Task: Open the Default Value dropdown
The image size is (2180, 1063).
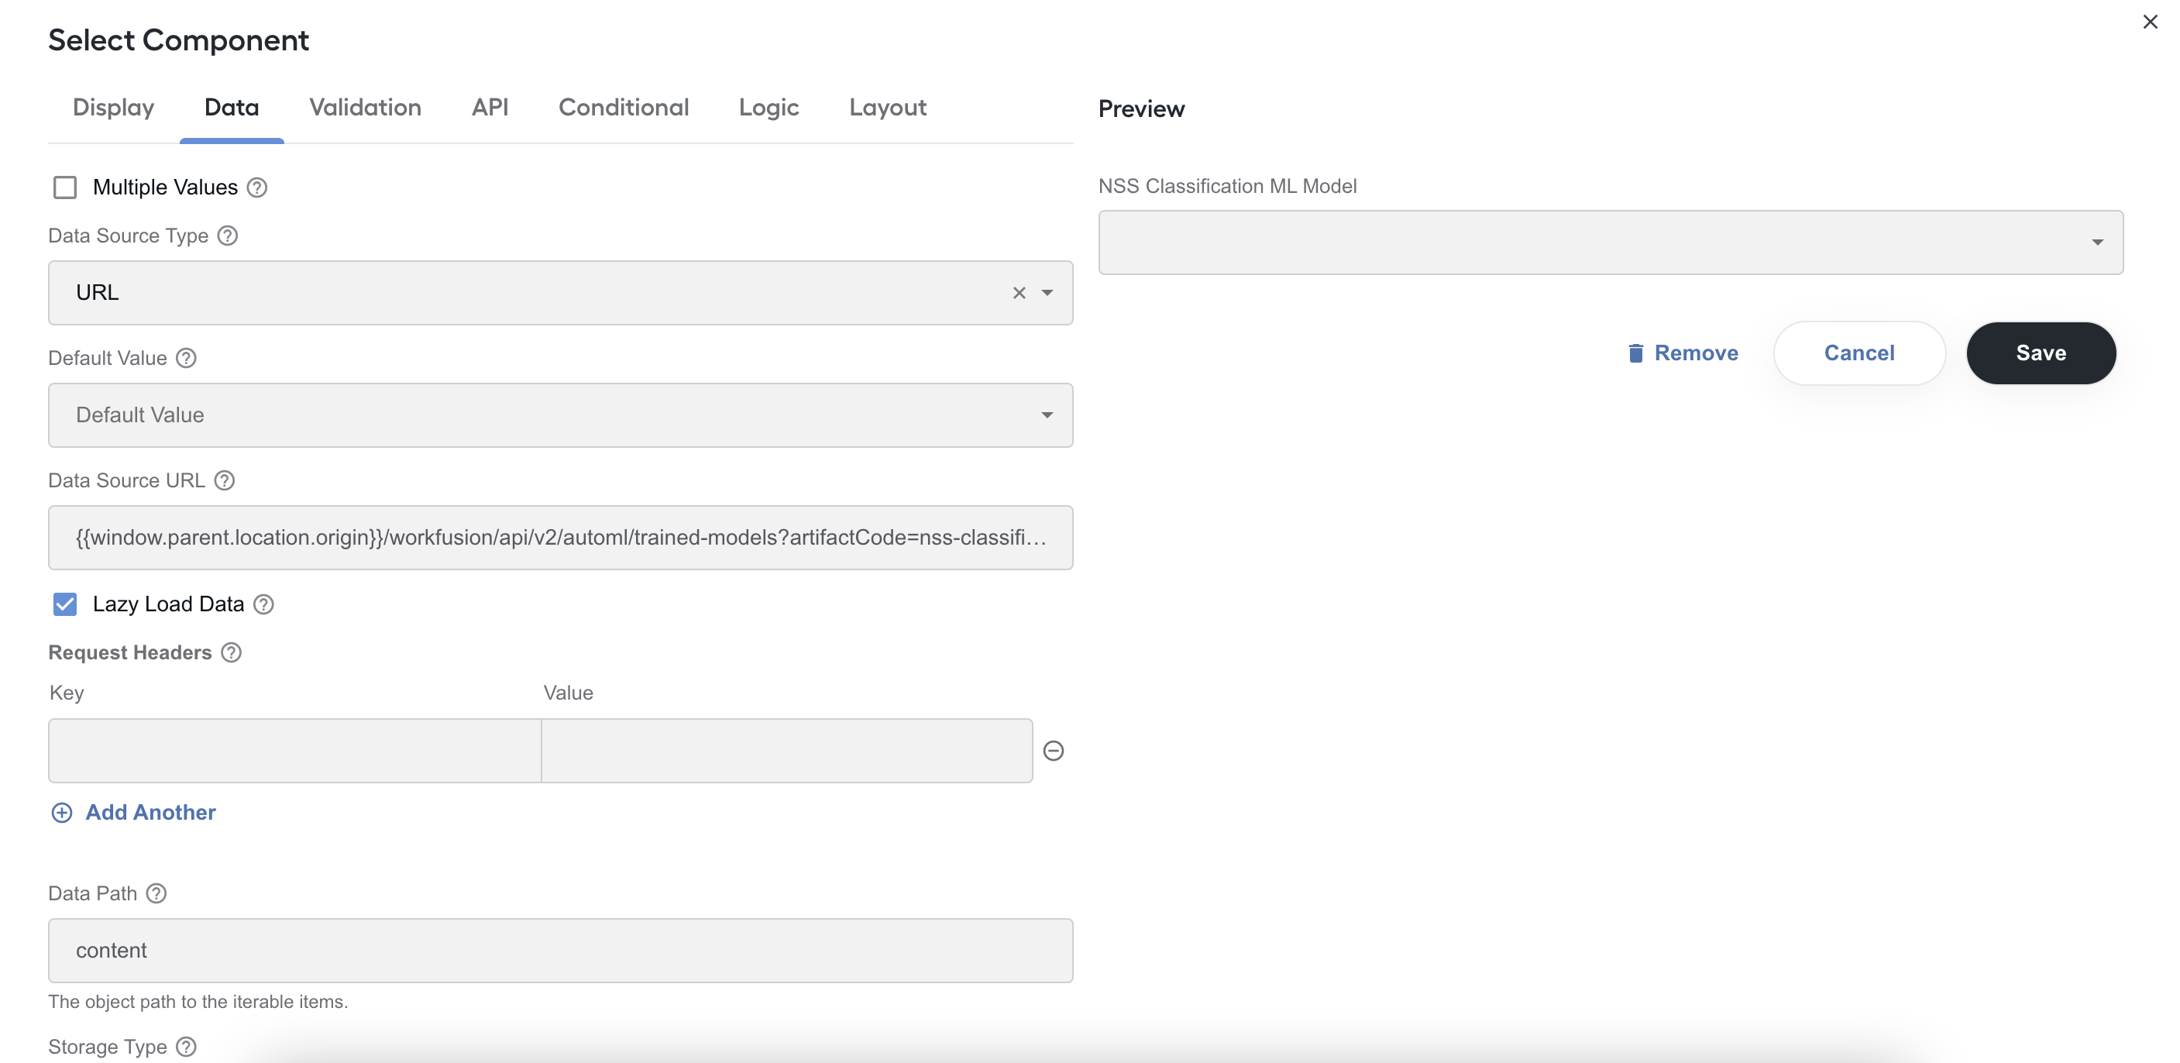Action: [560, 415]
